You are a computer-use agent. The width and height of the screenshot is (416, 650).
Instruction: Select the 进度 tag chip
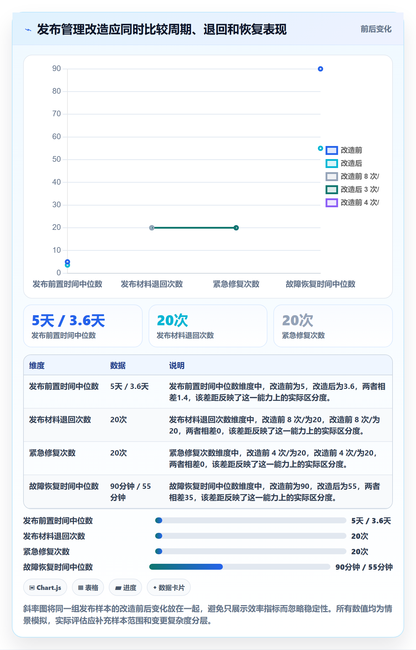(125, 588)
